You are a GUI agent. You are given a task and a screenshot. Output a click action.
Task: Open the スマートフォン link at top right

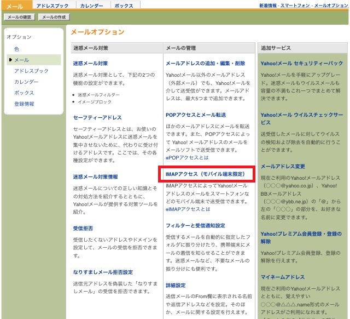pos(295,5)
